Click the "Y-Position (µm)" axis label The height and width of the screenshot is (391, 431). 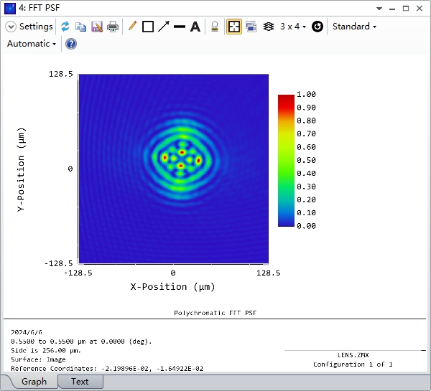tap(21, 169)
